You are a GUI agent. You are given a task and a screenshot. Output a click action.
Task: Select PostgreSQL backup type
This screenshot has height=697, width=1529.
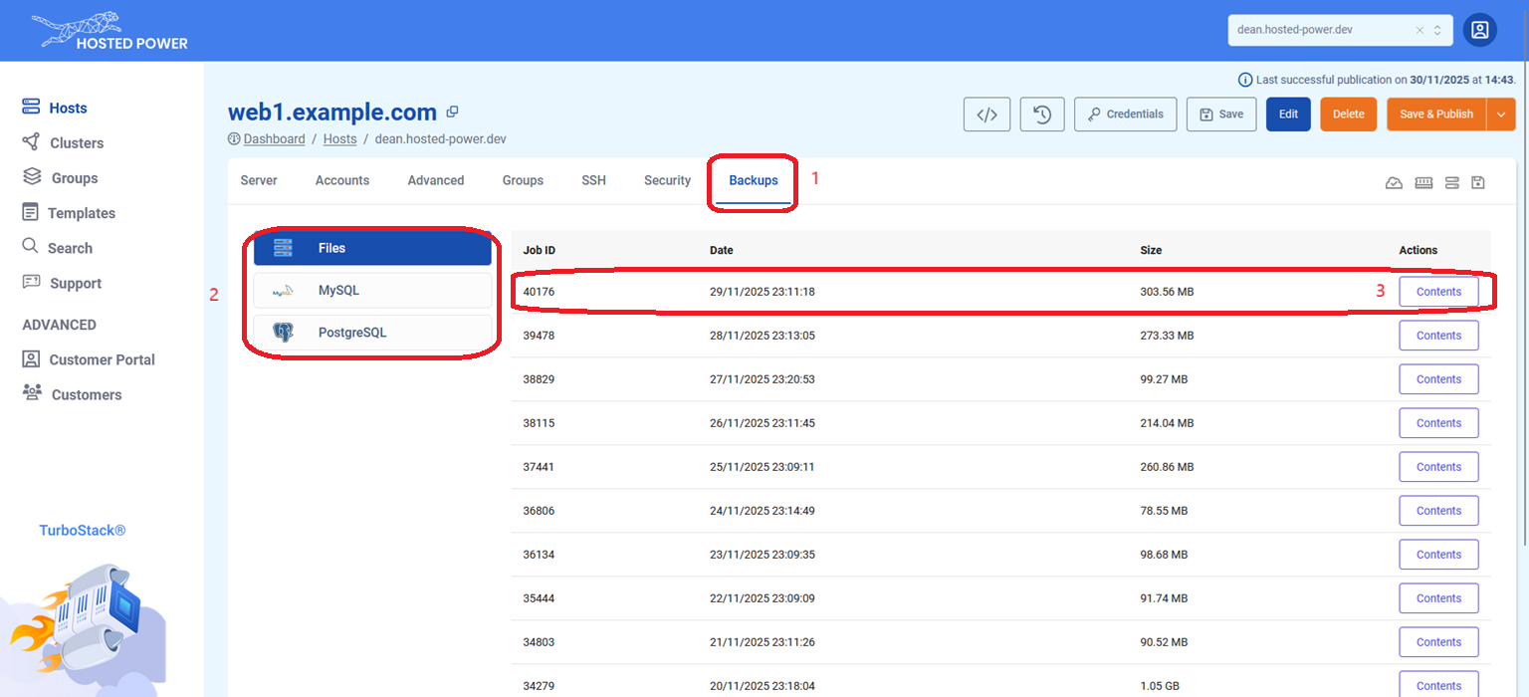[x=371, y=333]
